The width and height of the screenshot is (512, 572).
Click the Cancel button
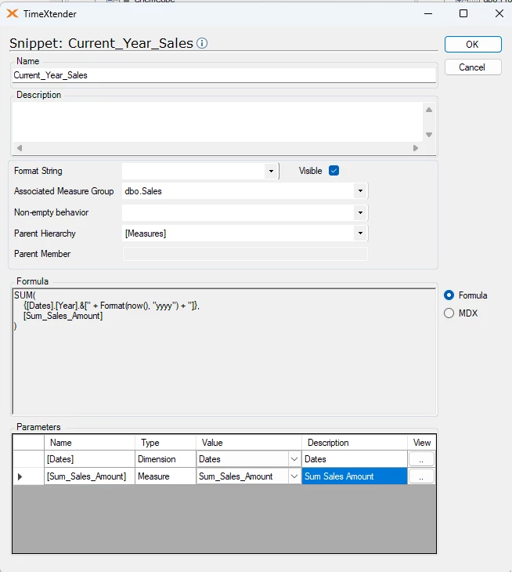(473, 67)
